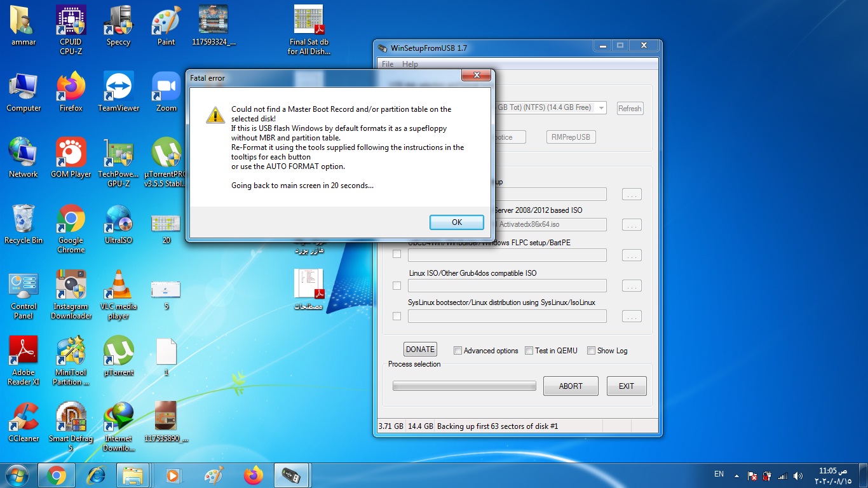Open the Windows Start menu
The image size is (868, 488).
[x=17, y=475]
